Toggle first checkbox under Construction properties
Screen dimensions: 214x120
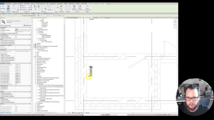coord(16,36)
